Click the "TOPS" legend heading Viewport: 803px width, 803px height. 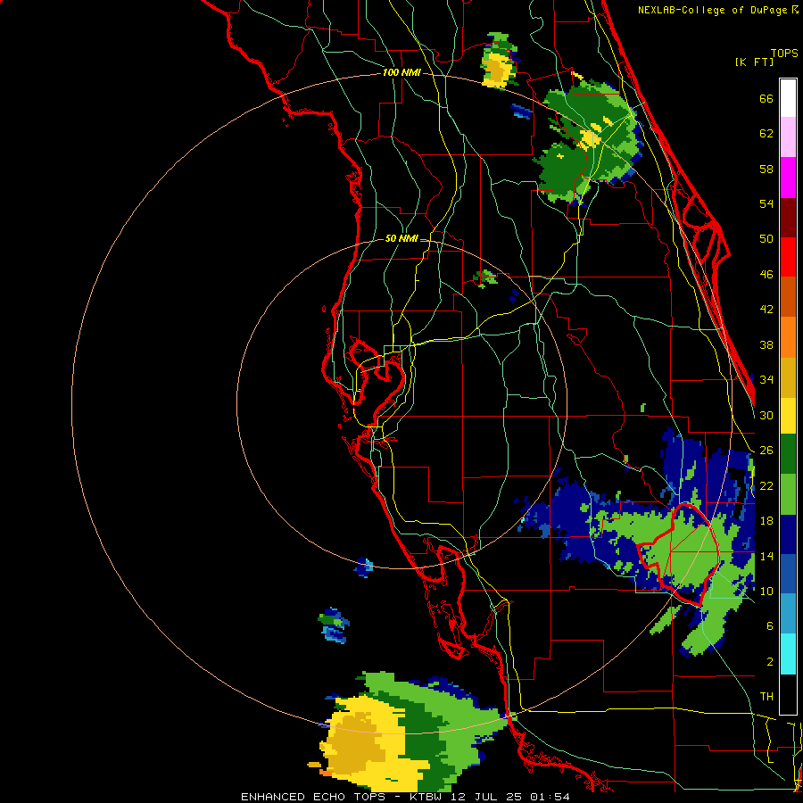[784, 53]
